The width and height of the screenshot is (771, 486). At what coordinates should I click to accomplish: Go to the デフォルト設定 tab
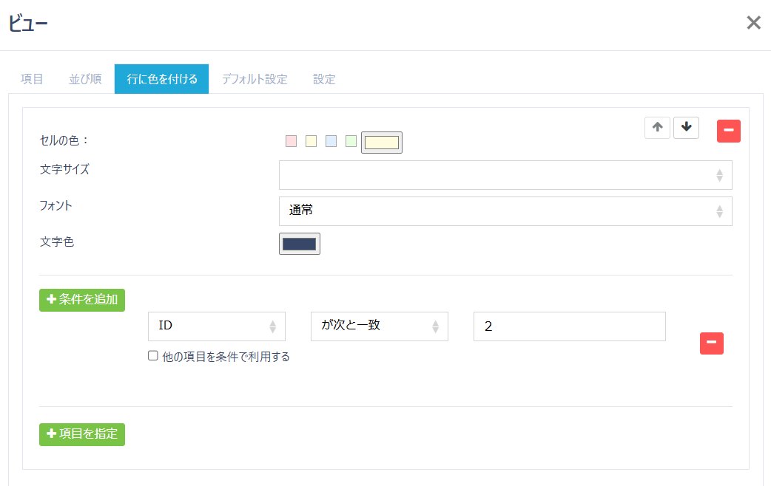point(254,79)
